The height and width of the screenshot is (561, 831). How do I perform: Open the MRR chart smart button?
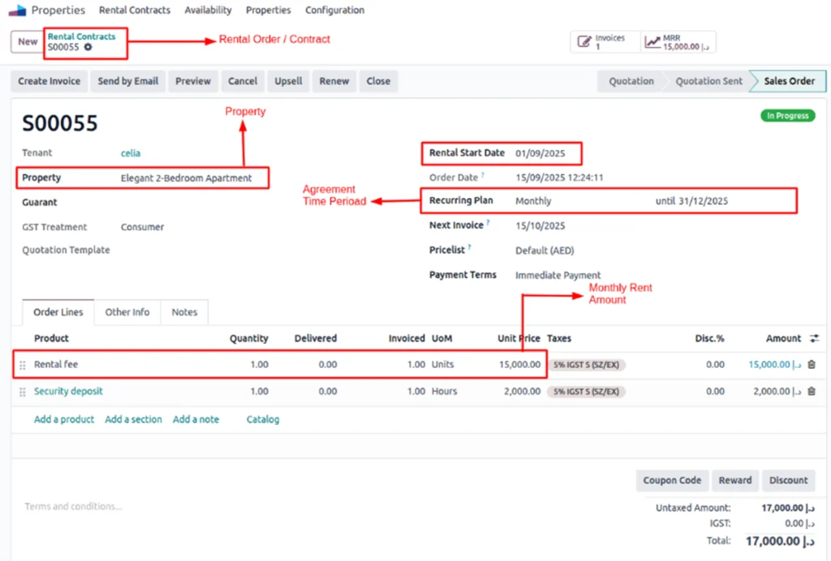[x=678, y=42]
